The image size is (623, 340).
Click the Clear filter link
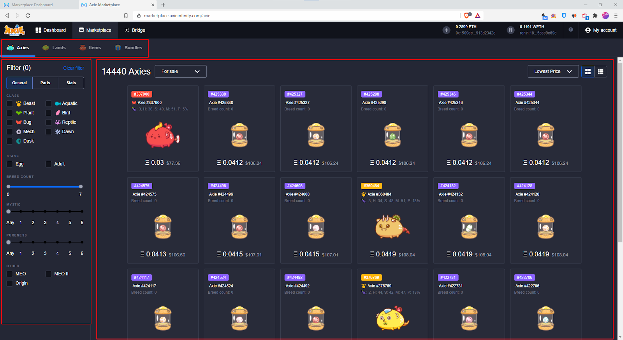[74, 68]
